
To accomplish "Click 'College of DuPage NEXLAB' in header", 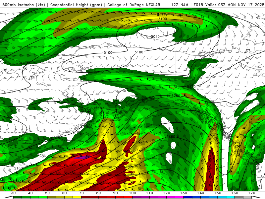I will coord(134,5).
